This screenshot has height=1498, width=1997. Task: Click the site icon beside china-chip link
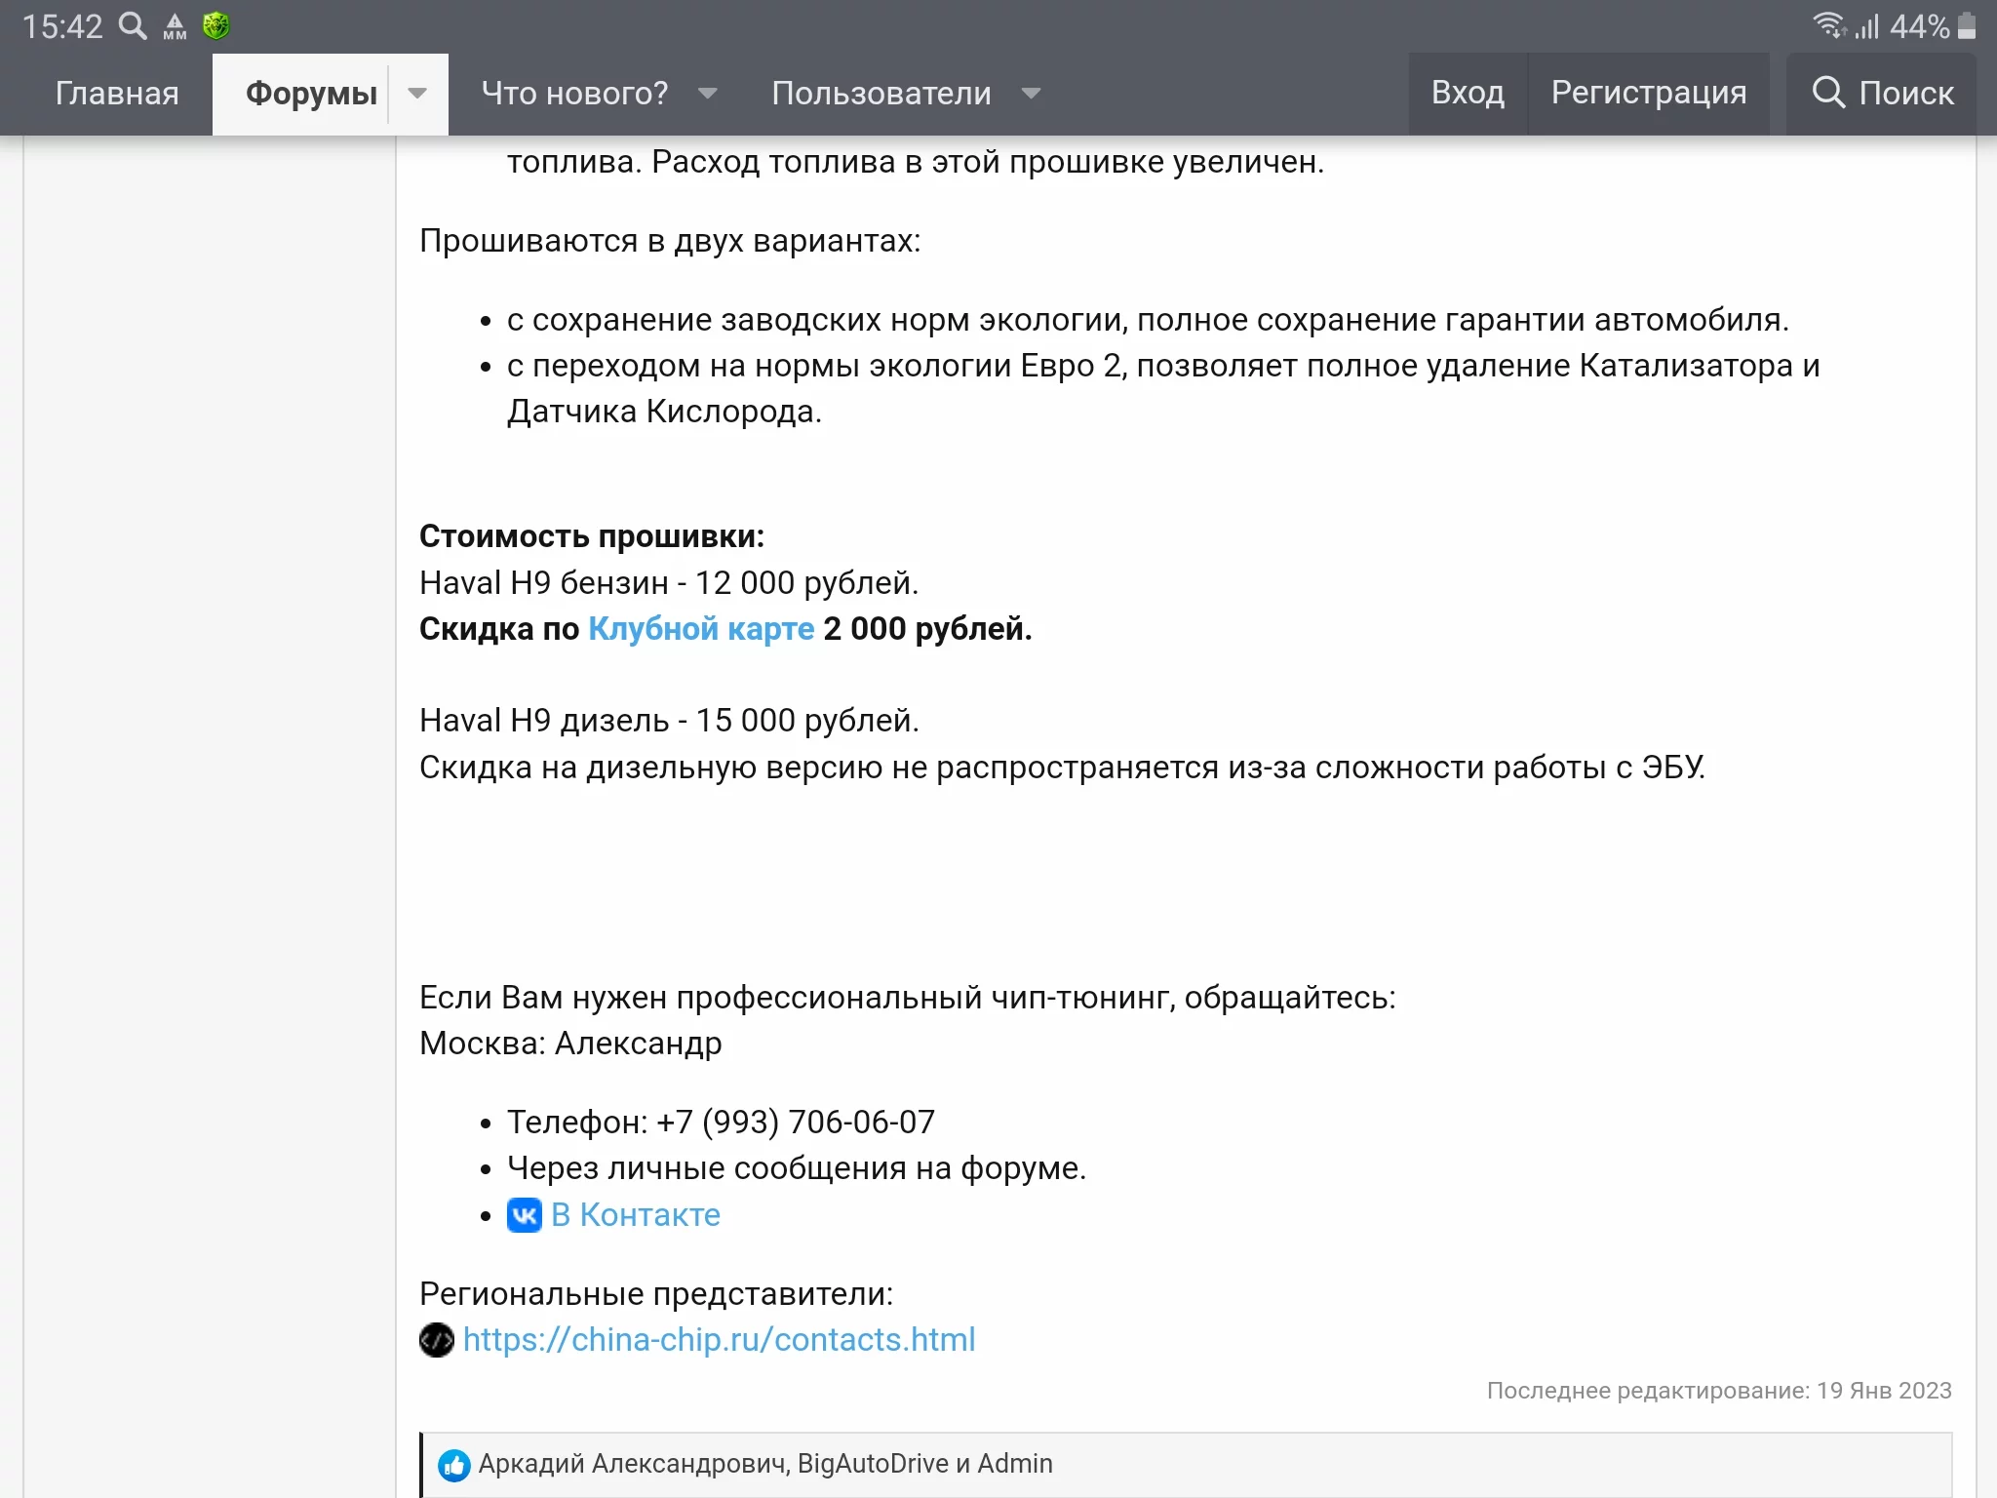coord(437,1340)
